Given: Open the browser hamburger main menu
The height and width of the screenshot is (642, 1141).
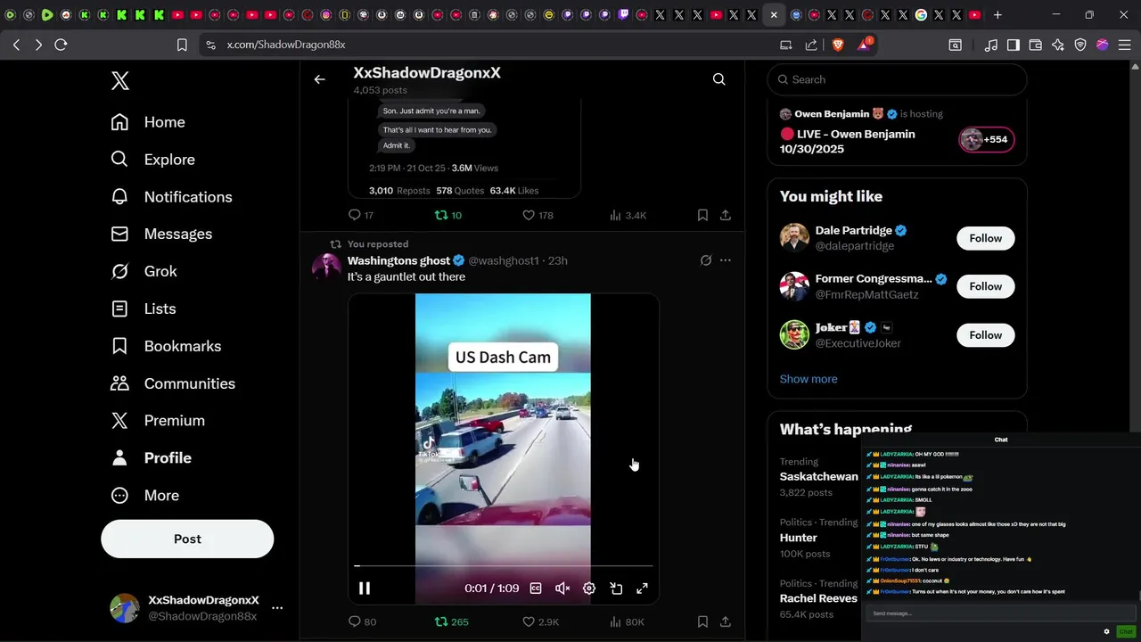Looking at the screenshot, I should 1125,45.
